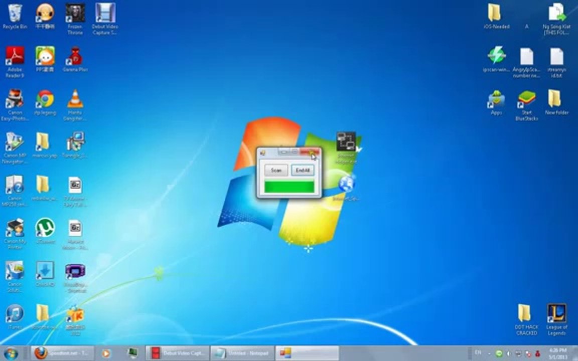Open the Debut Video Capture desktop shortcut
The height and width of the screenshot is (361, 578).
(x=105, y=19)
